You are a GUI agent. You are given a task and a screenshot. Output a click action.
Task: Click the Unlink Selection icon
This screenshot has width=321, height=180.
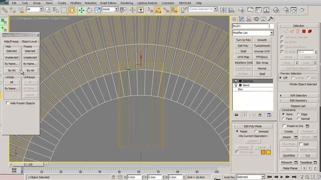(x=13, y=10)
